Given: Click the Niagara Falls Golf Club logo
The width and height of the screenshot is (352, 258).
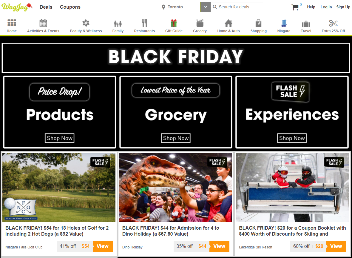Looking at the screenshot, I should point(20,209).
